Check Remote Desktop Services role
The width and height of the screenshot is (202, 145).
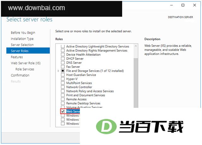pos(63,103)
